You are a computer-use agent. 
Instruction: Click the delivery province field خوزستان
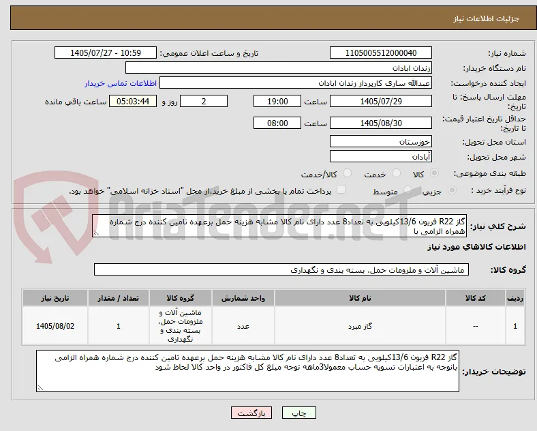(381, 141)
